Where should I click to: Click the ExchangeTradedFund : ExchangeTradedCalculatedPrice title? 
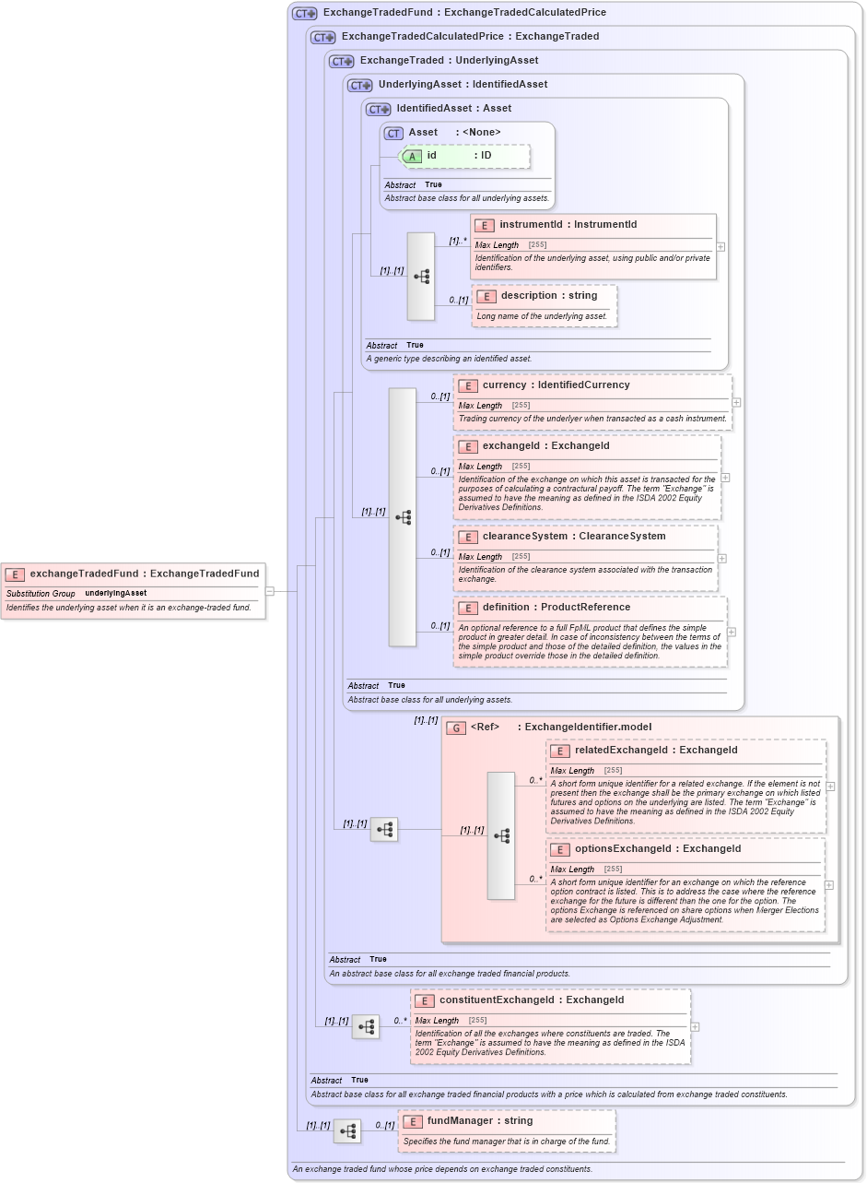[x=464, y=14]
